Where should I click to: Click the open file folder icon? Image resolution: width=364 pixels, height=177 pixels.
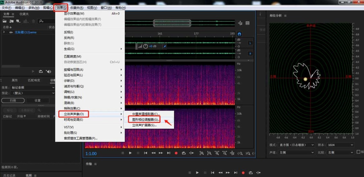pyautogui.click(x=4, y=21)
